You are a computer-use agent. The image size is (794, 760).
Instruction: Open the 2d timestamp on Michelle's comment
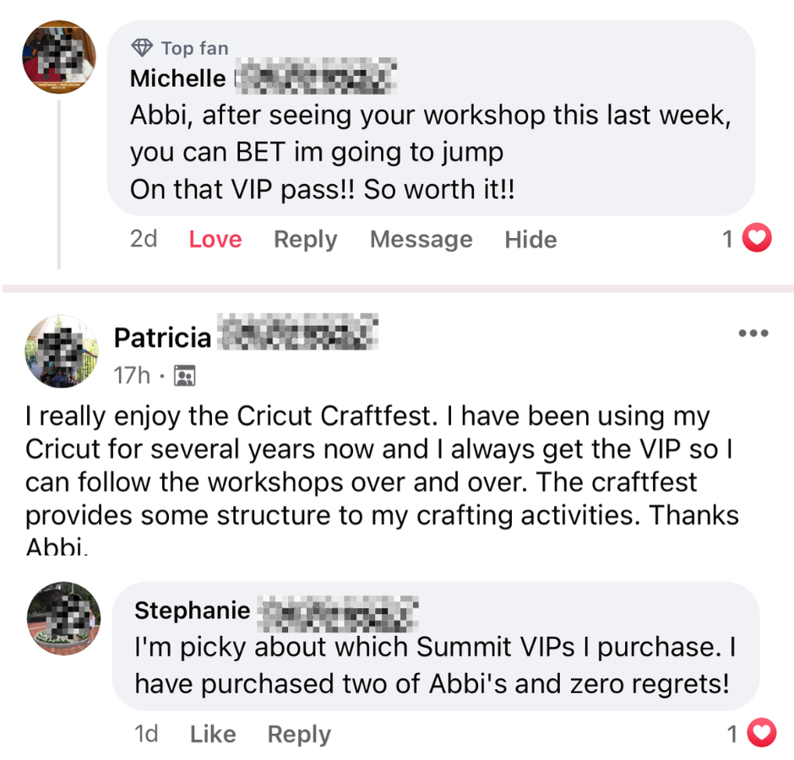[x=144, y=239]
